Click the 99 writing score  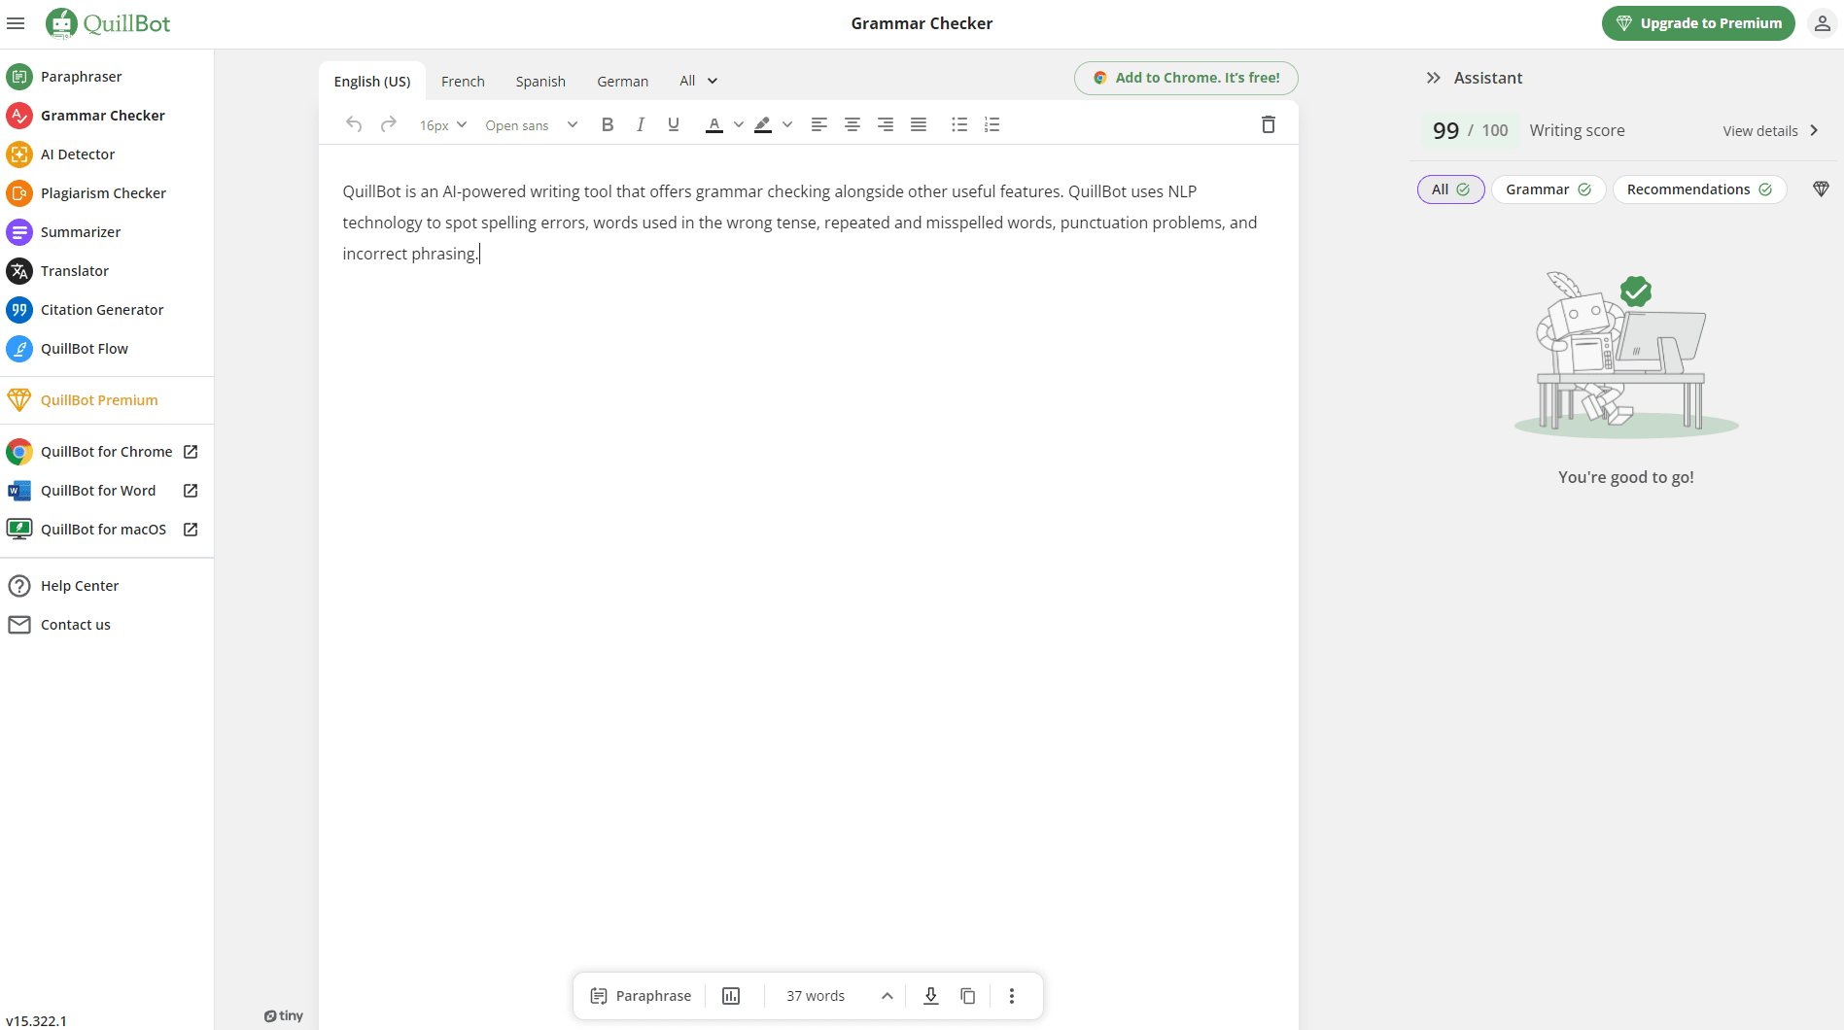coord(1445,130)
